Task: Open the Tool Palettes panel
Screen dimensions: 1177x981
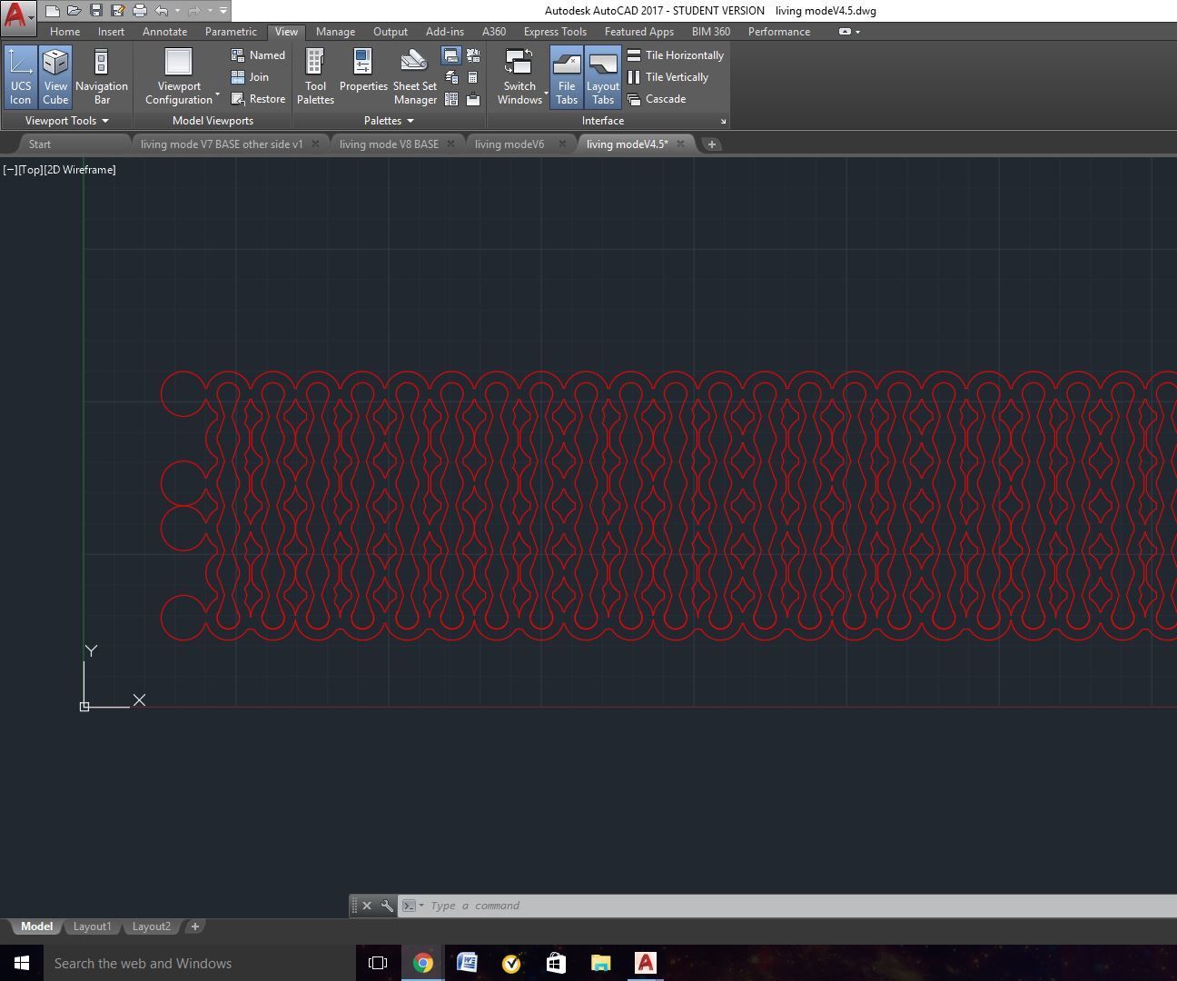Action: [x=315, y=75]
